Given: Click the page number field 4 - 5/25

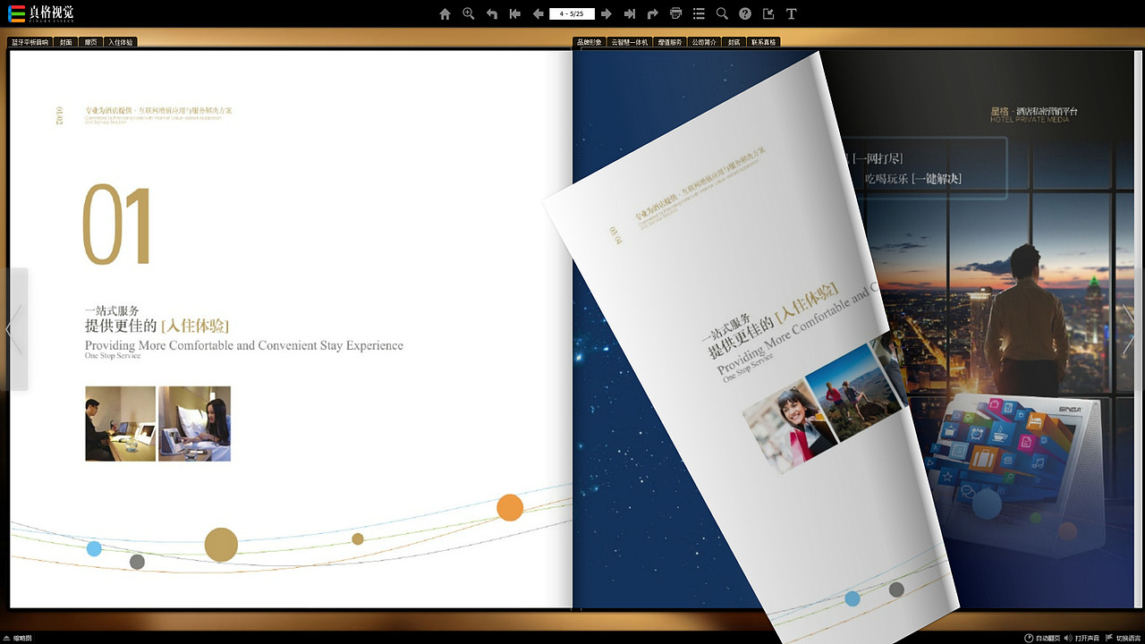Looking at the screenshot, I should point(572,13).
